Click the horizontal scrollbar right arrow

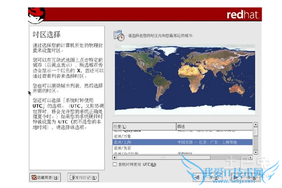pos(251,157)
